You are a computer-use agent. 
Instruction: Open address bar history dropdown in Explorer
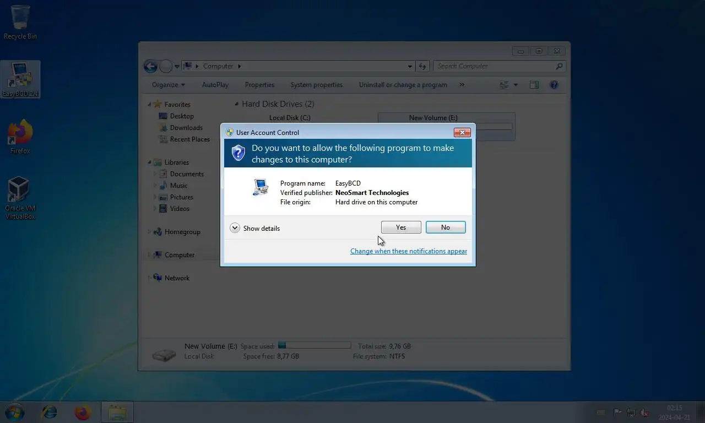click(410, 66)
